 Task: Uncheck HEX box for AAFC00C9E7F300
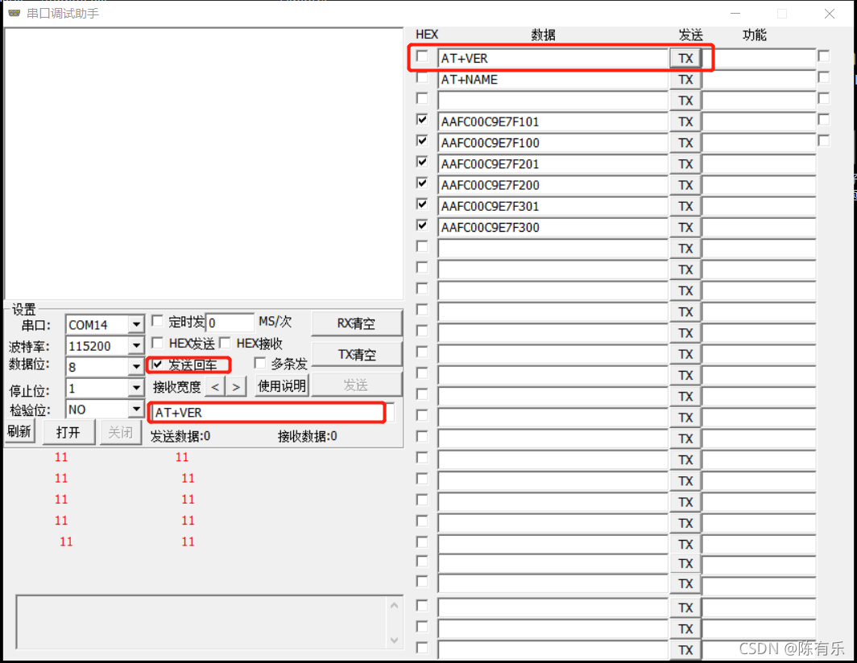422,225
